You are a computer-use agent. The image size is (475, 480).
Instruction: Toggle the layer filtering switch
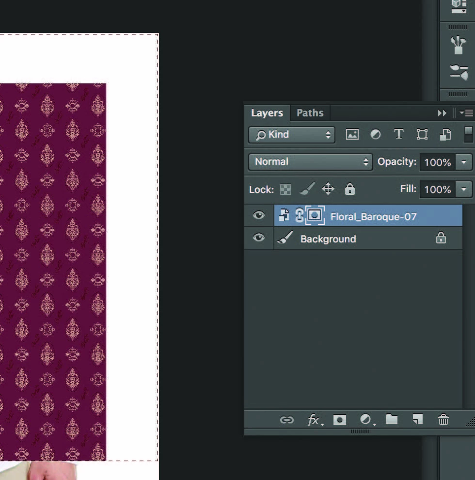click(x=468, y=135)
